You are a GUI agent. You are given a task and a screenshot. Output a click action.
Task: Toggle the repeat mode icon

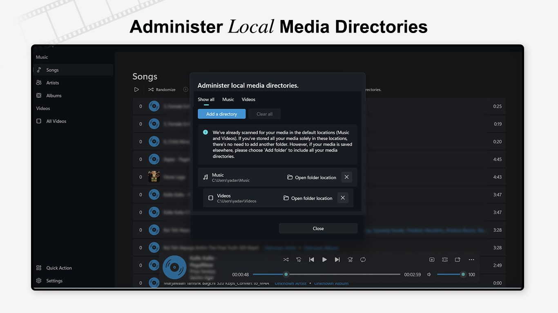click(x=363, y=260)
